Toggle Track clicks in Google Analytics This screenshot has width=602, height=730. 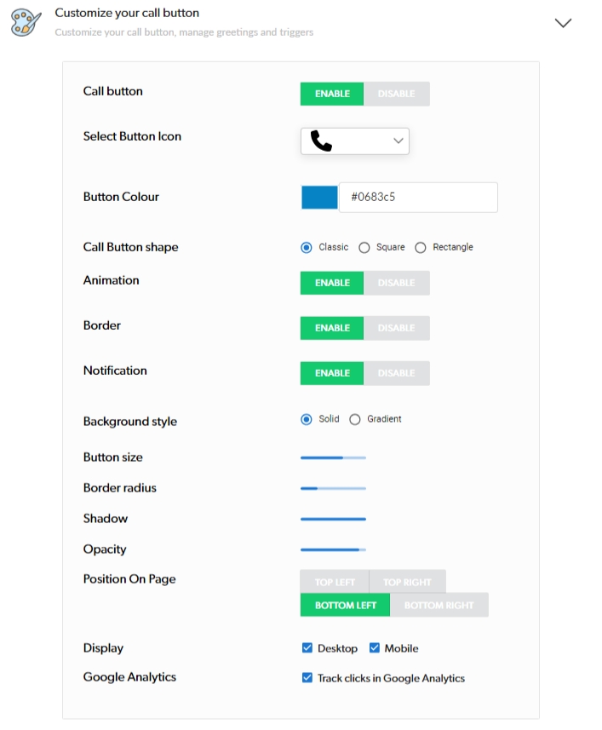(x=307, y=678)
